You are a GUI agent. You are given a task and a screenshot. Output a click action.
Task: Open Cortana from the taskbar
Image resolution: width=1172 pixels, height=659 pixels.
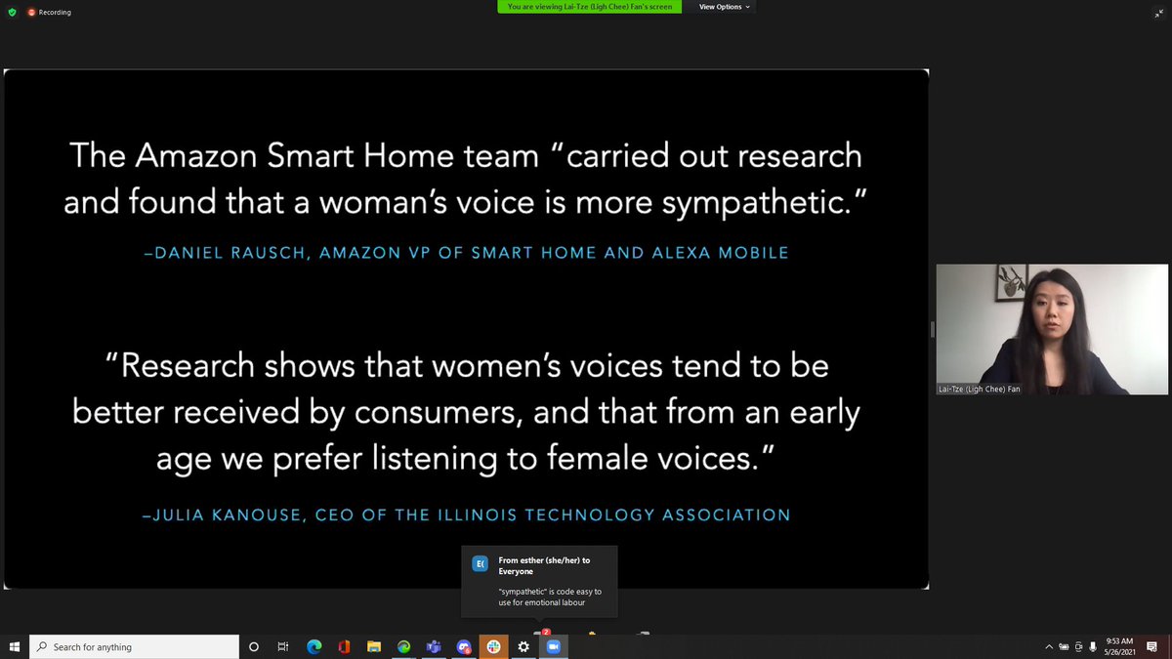click(x=254, y=646)
